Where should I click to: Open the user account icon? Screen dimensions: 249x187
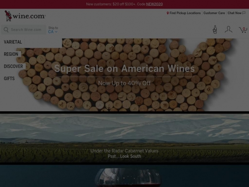click(x=229, y=30)
